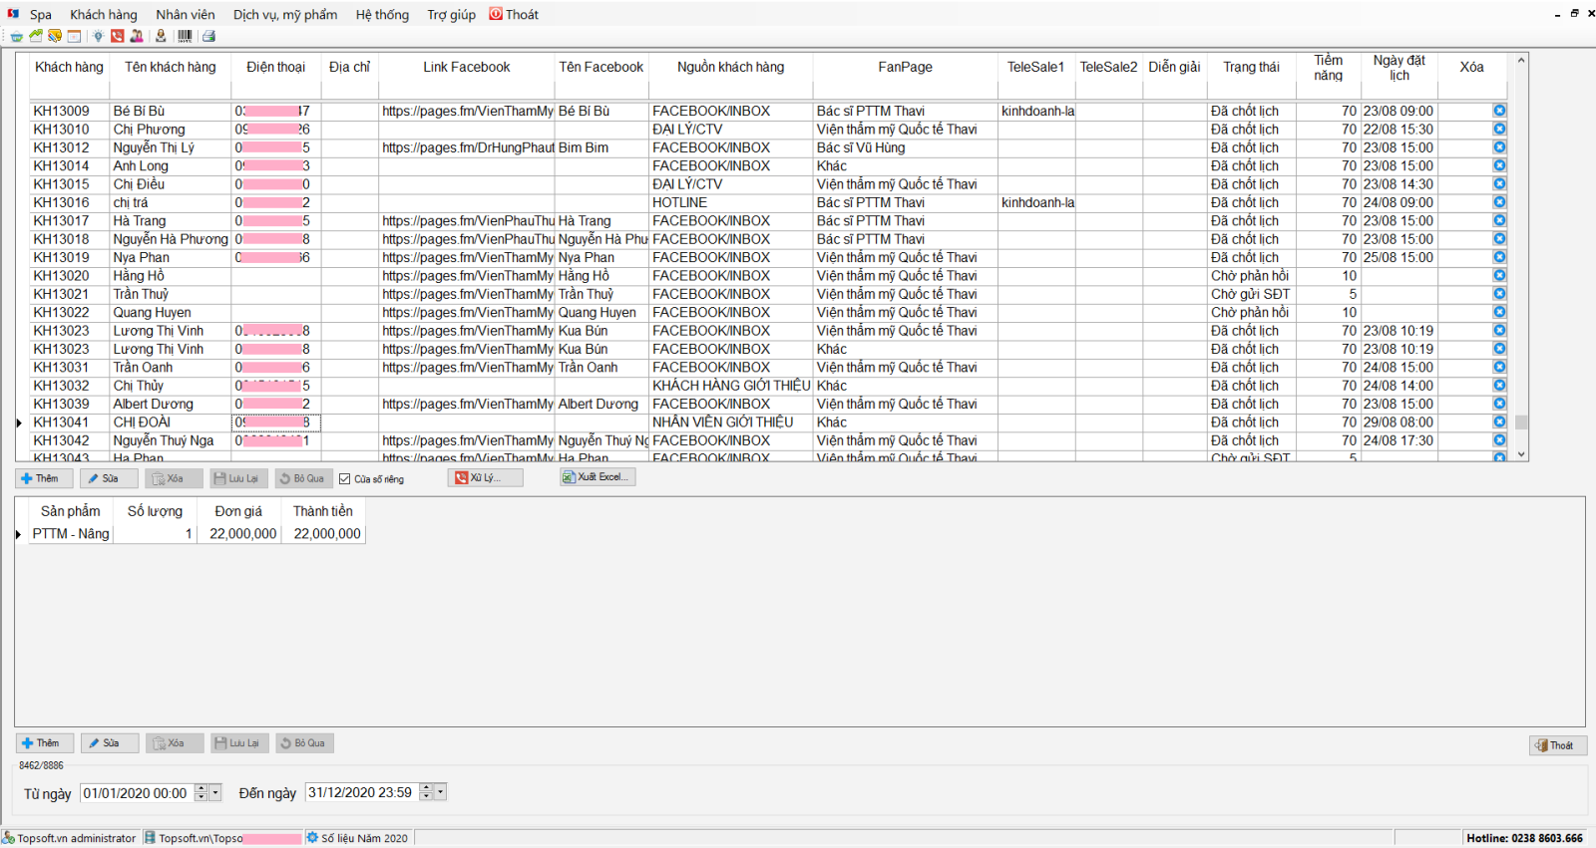
Task: Select the "PTTM - Nâng" product cell
Action: tap(71, 534)
